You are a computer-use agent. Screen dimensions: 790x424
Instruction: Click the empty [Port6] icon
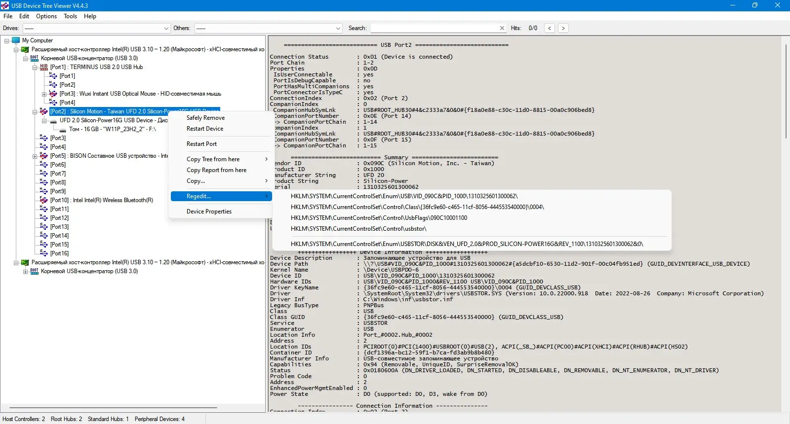44,165
